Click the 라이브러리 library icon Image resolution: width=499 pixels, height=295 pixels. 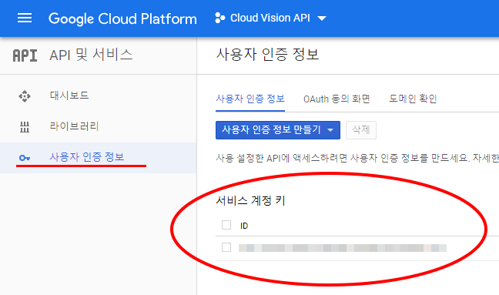point(25,127)
